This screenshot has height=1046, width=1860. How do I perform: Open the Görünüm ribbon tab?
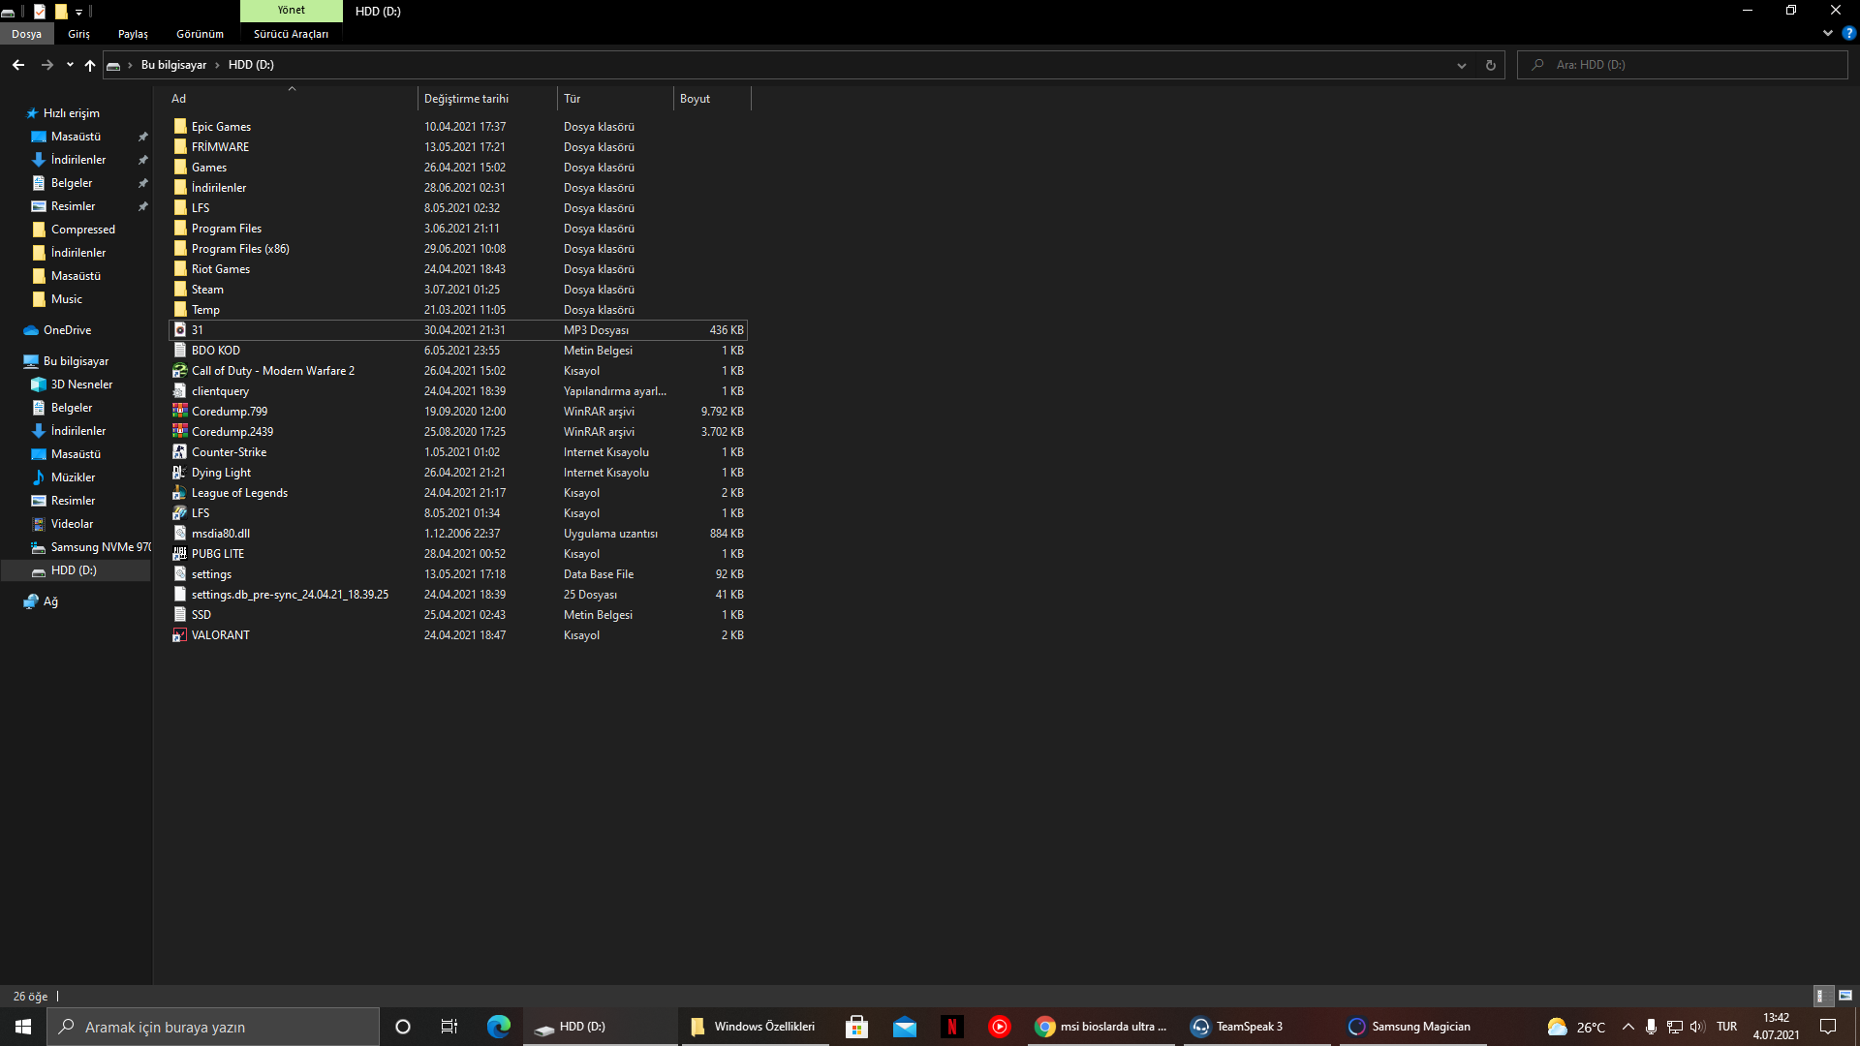pos(200,34)
